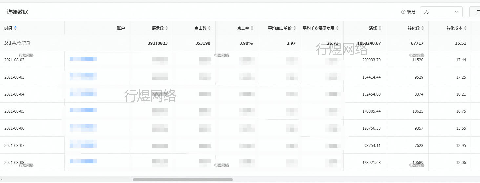Select the 2021-08-02 date cell
The width and height of the screenshot is (480, 183).
click(14, 60)
